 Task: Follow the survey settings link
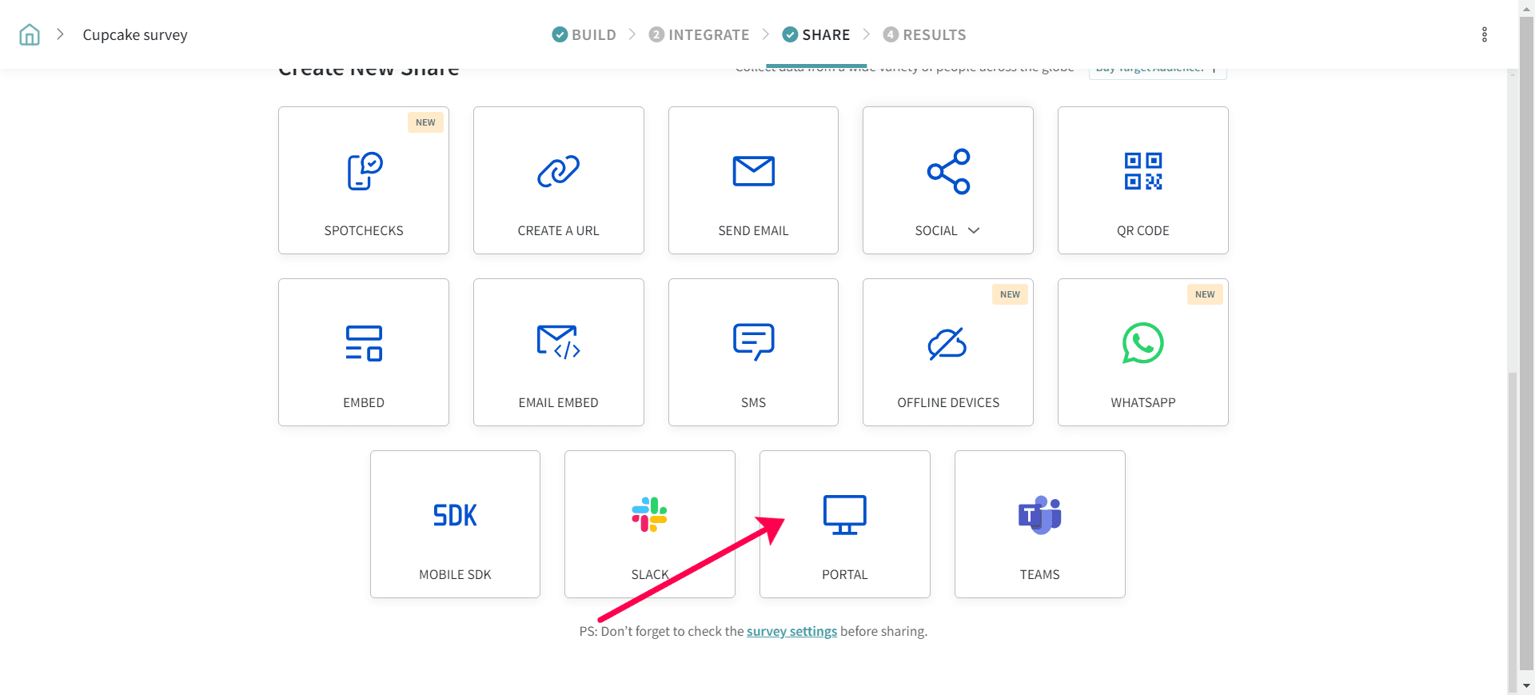pos(791,631)
